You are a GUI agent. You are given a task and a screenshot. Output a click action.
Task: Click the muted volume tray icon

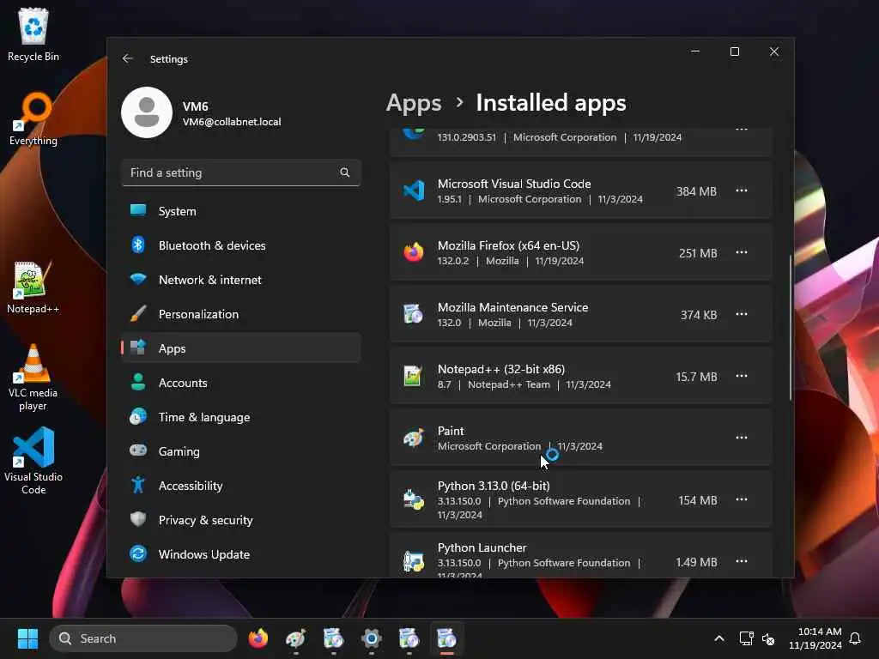pyautogui.click(x=768, y=638)
